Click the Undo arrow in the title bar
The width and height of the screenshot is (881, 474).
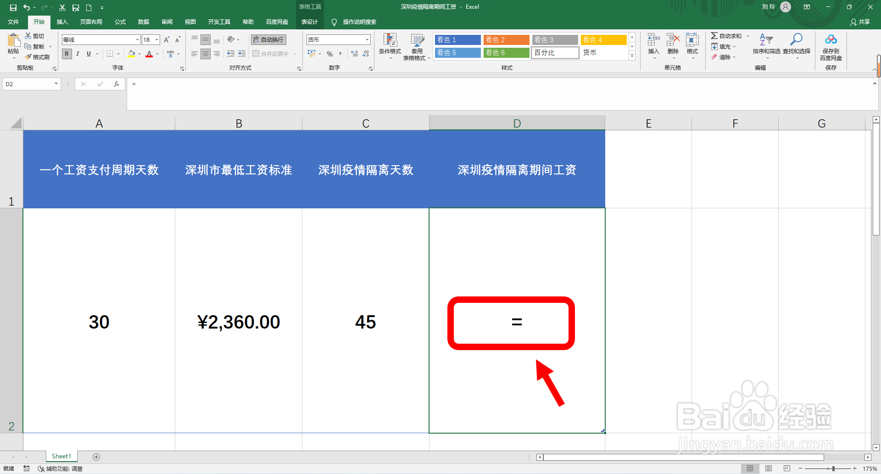coord(27,7)
